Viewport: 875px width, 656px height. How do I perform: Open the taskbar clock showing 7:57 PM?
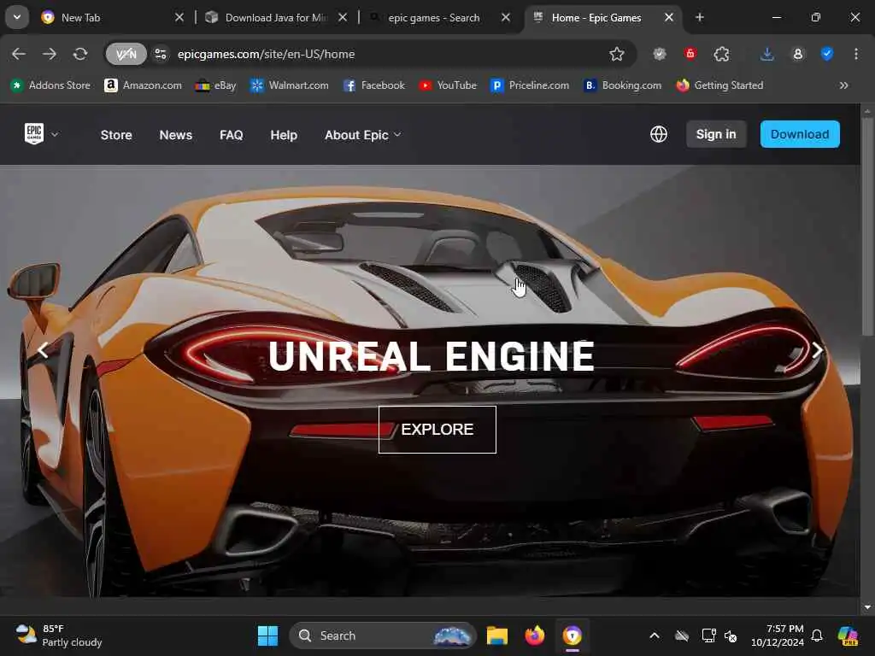pos(778,635)
